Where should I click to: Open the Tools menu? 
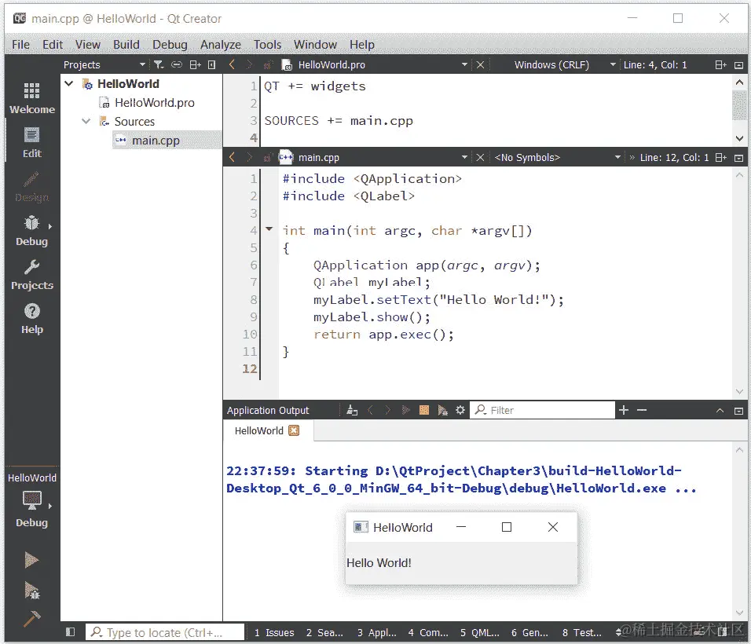(267, 45)
